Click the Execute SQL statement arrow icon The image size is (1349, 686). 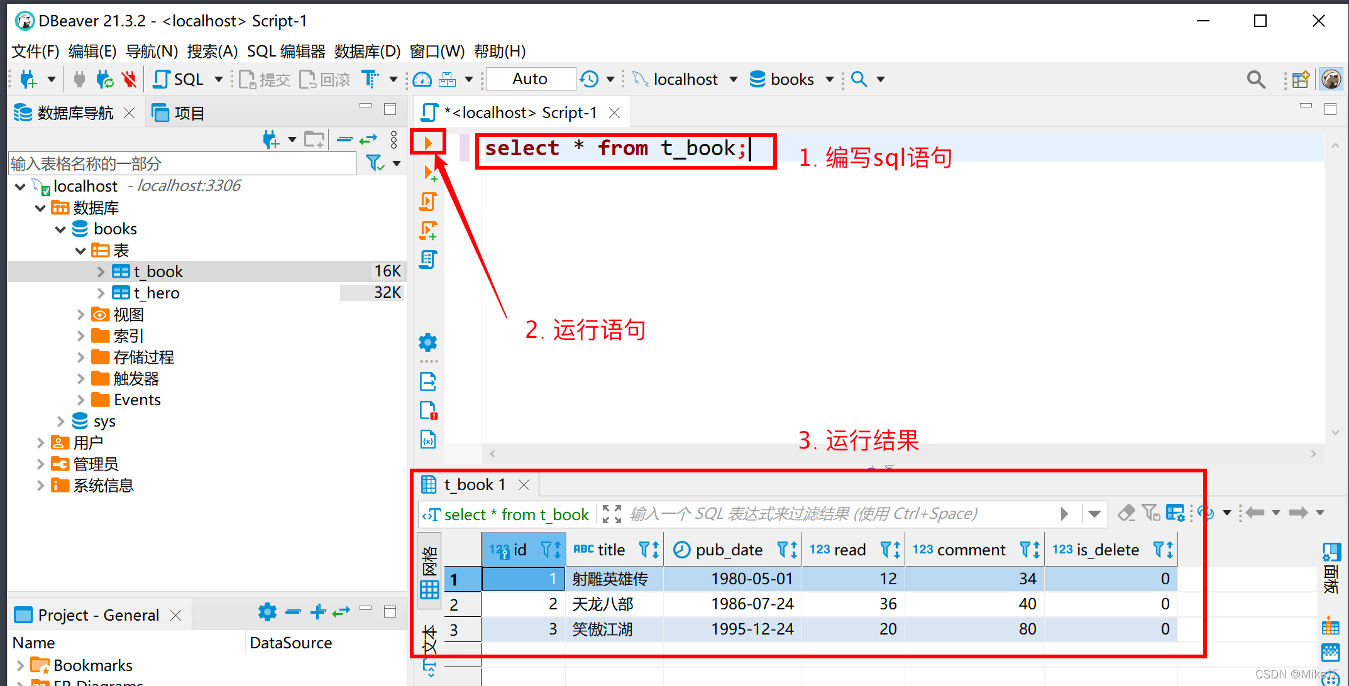(428, 143)
